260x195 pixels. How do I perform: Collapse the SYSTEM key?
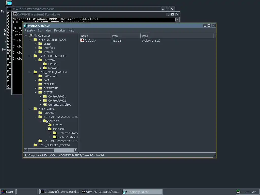coord(36,92)
